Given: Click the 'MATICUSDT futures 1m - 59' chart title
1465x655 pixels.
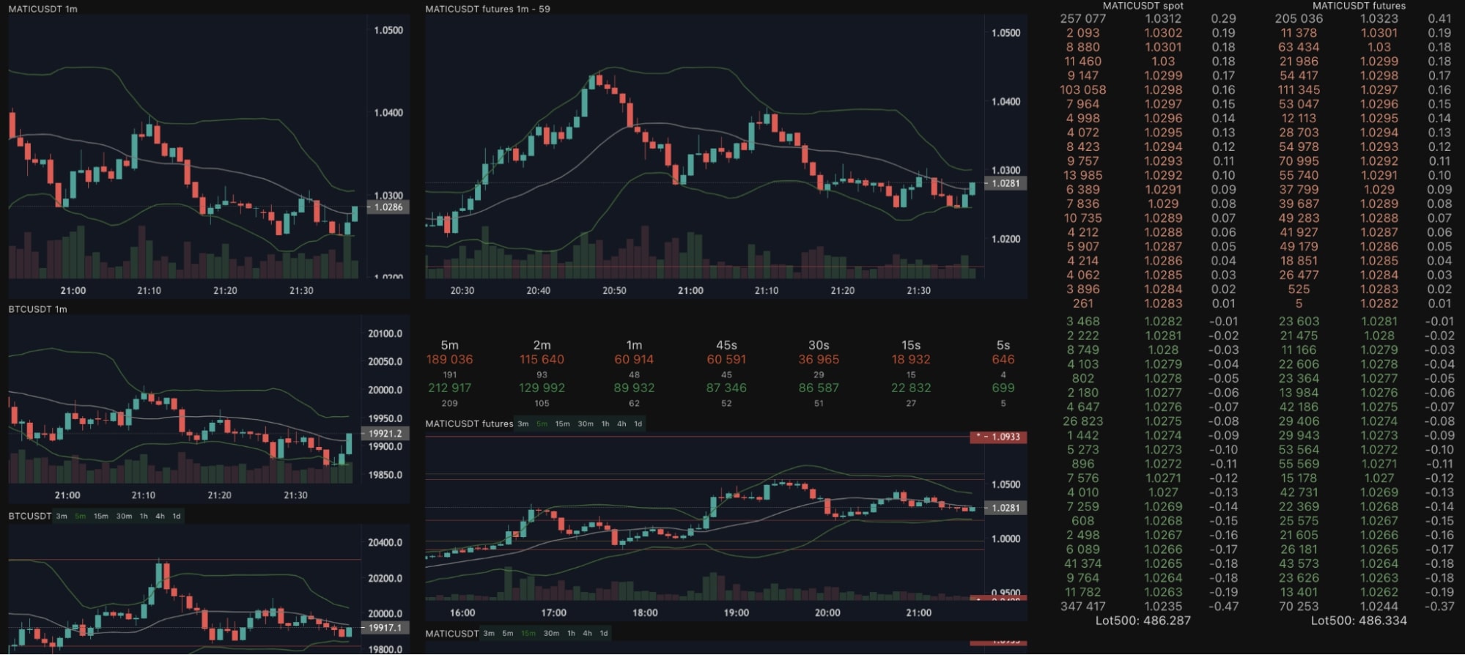Looking at the screenshot, I should [487, 9].
